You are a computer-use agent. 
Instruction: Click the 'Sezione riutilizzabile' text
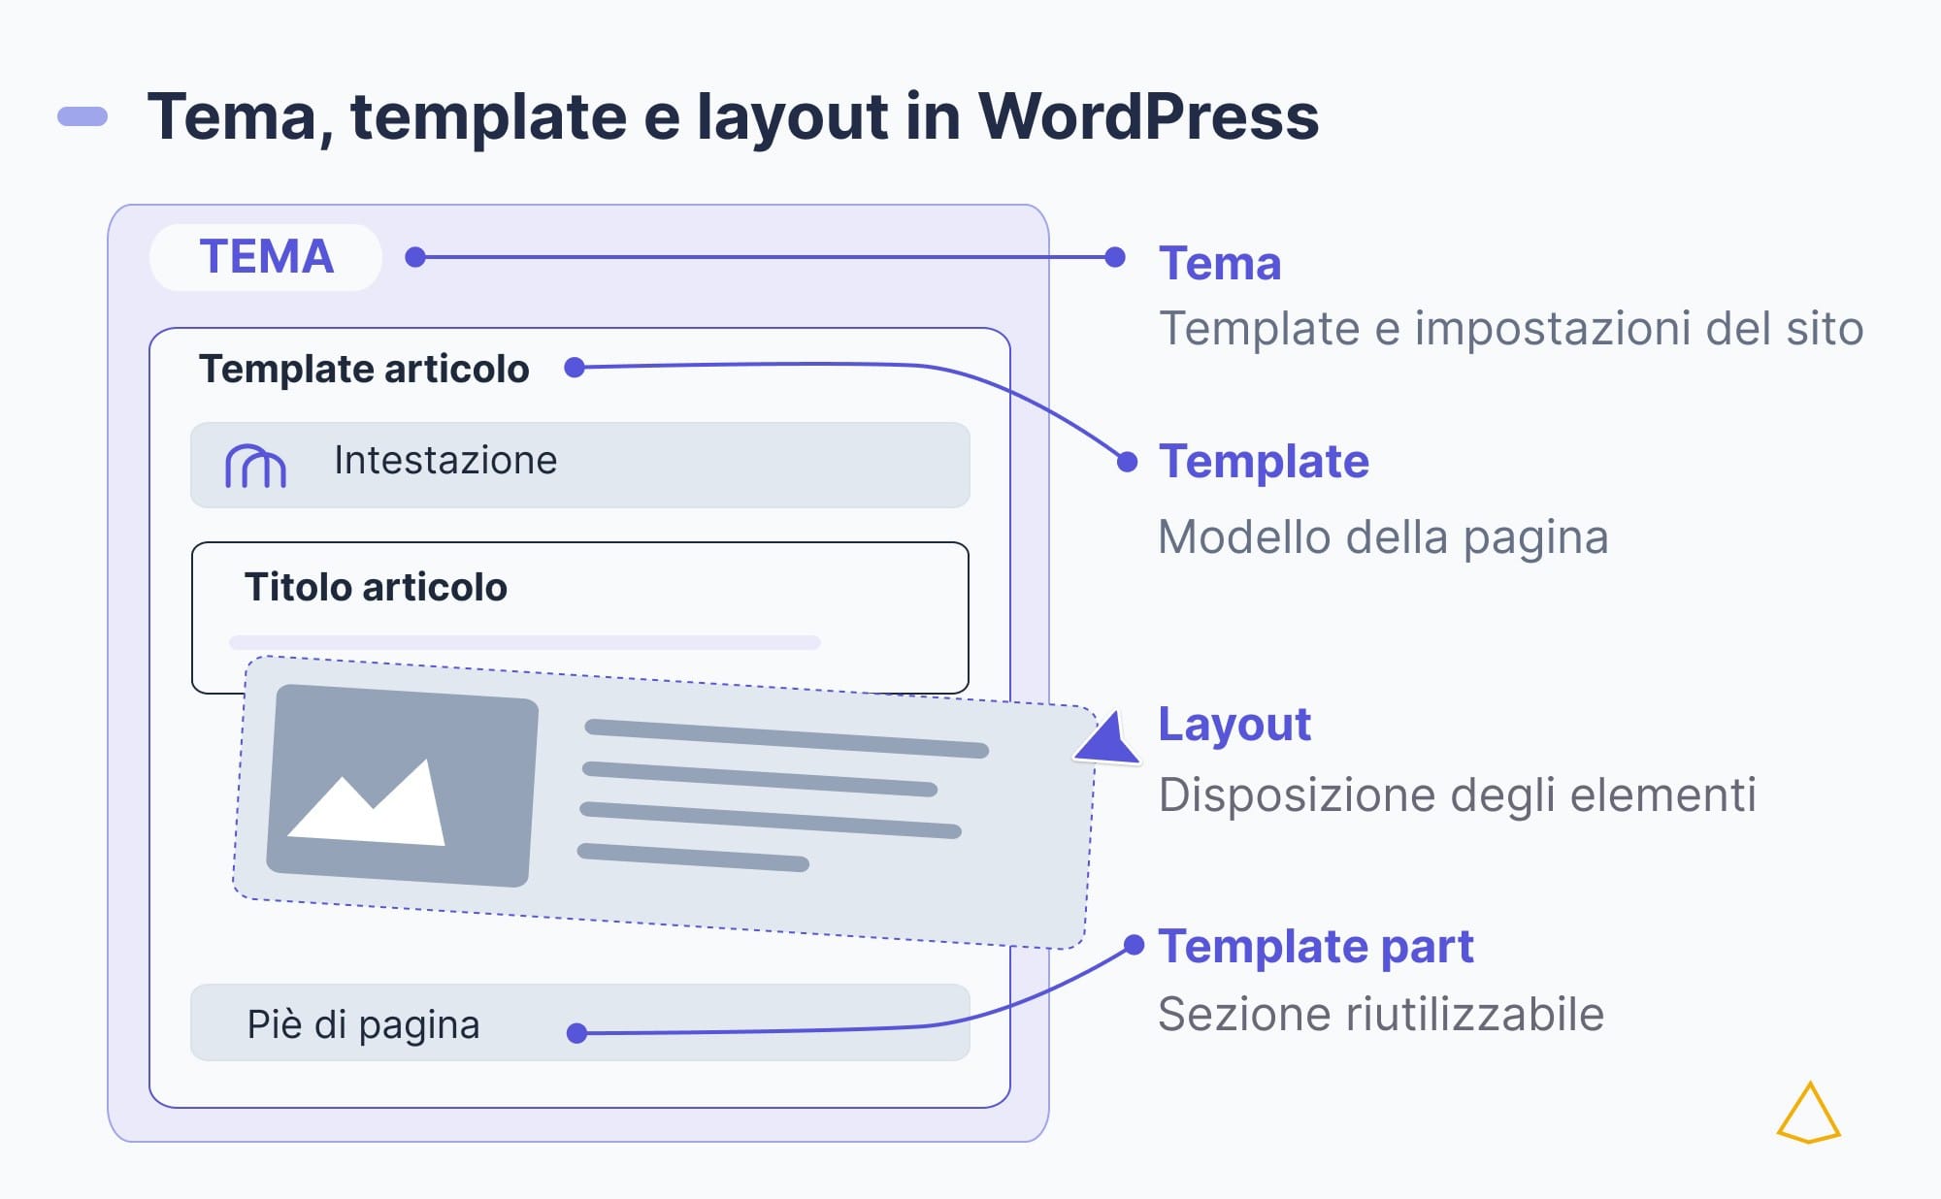click(x=1381, y=1014)
